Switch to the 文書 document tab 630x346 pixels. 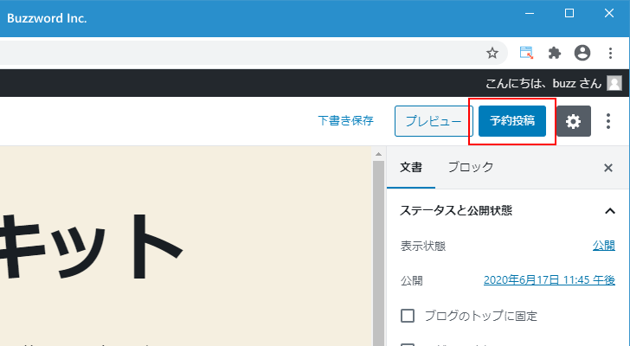411,168
